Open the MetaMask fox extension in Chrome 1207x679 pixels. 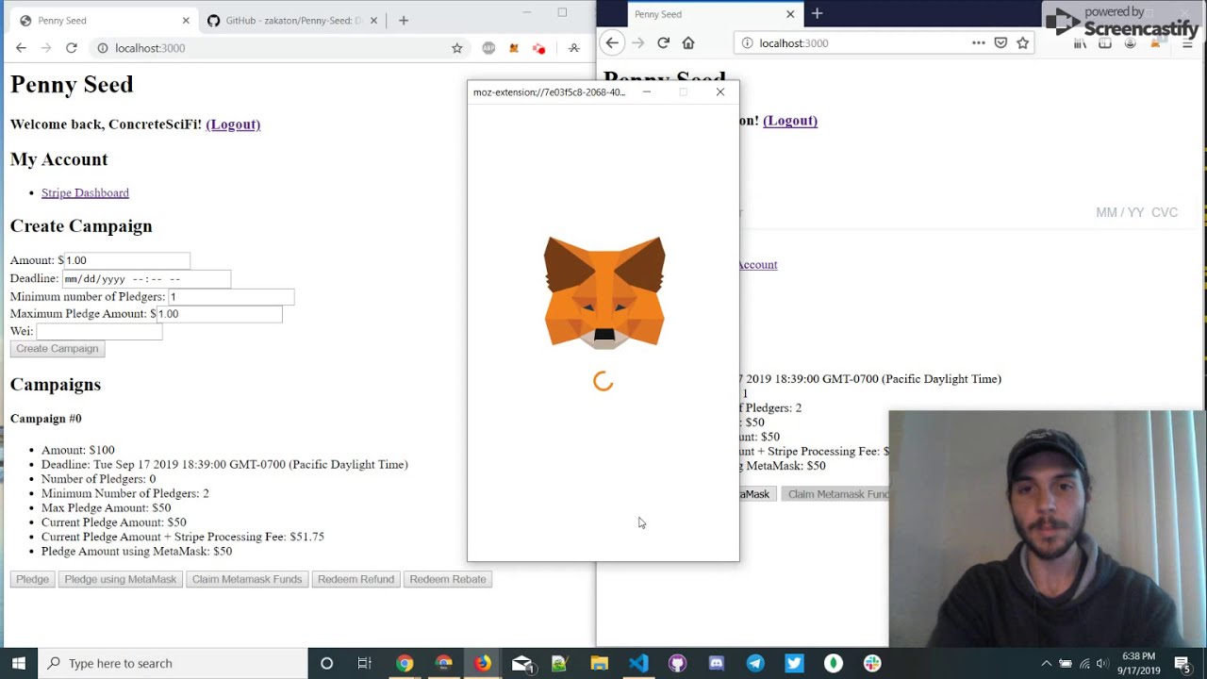pos(514,48)
